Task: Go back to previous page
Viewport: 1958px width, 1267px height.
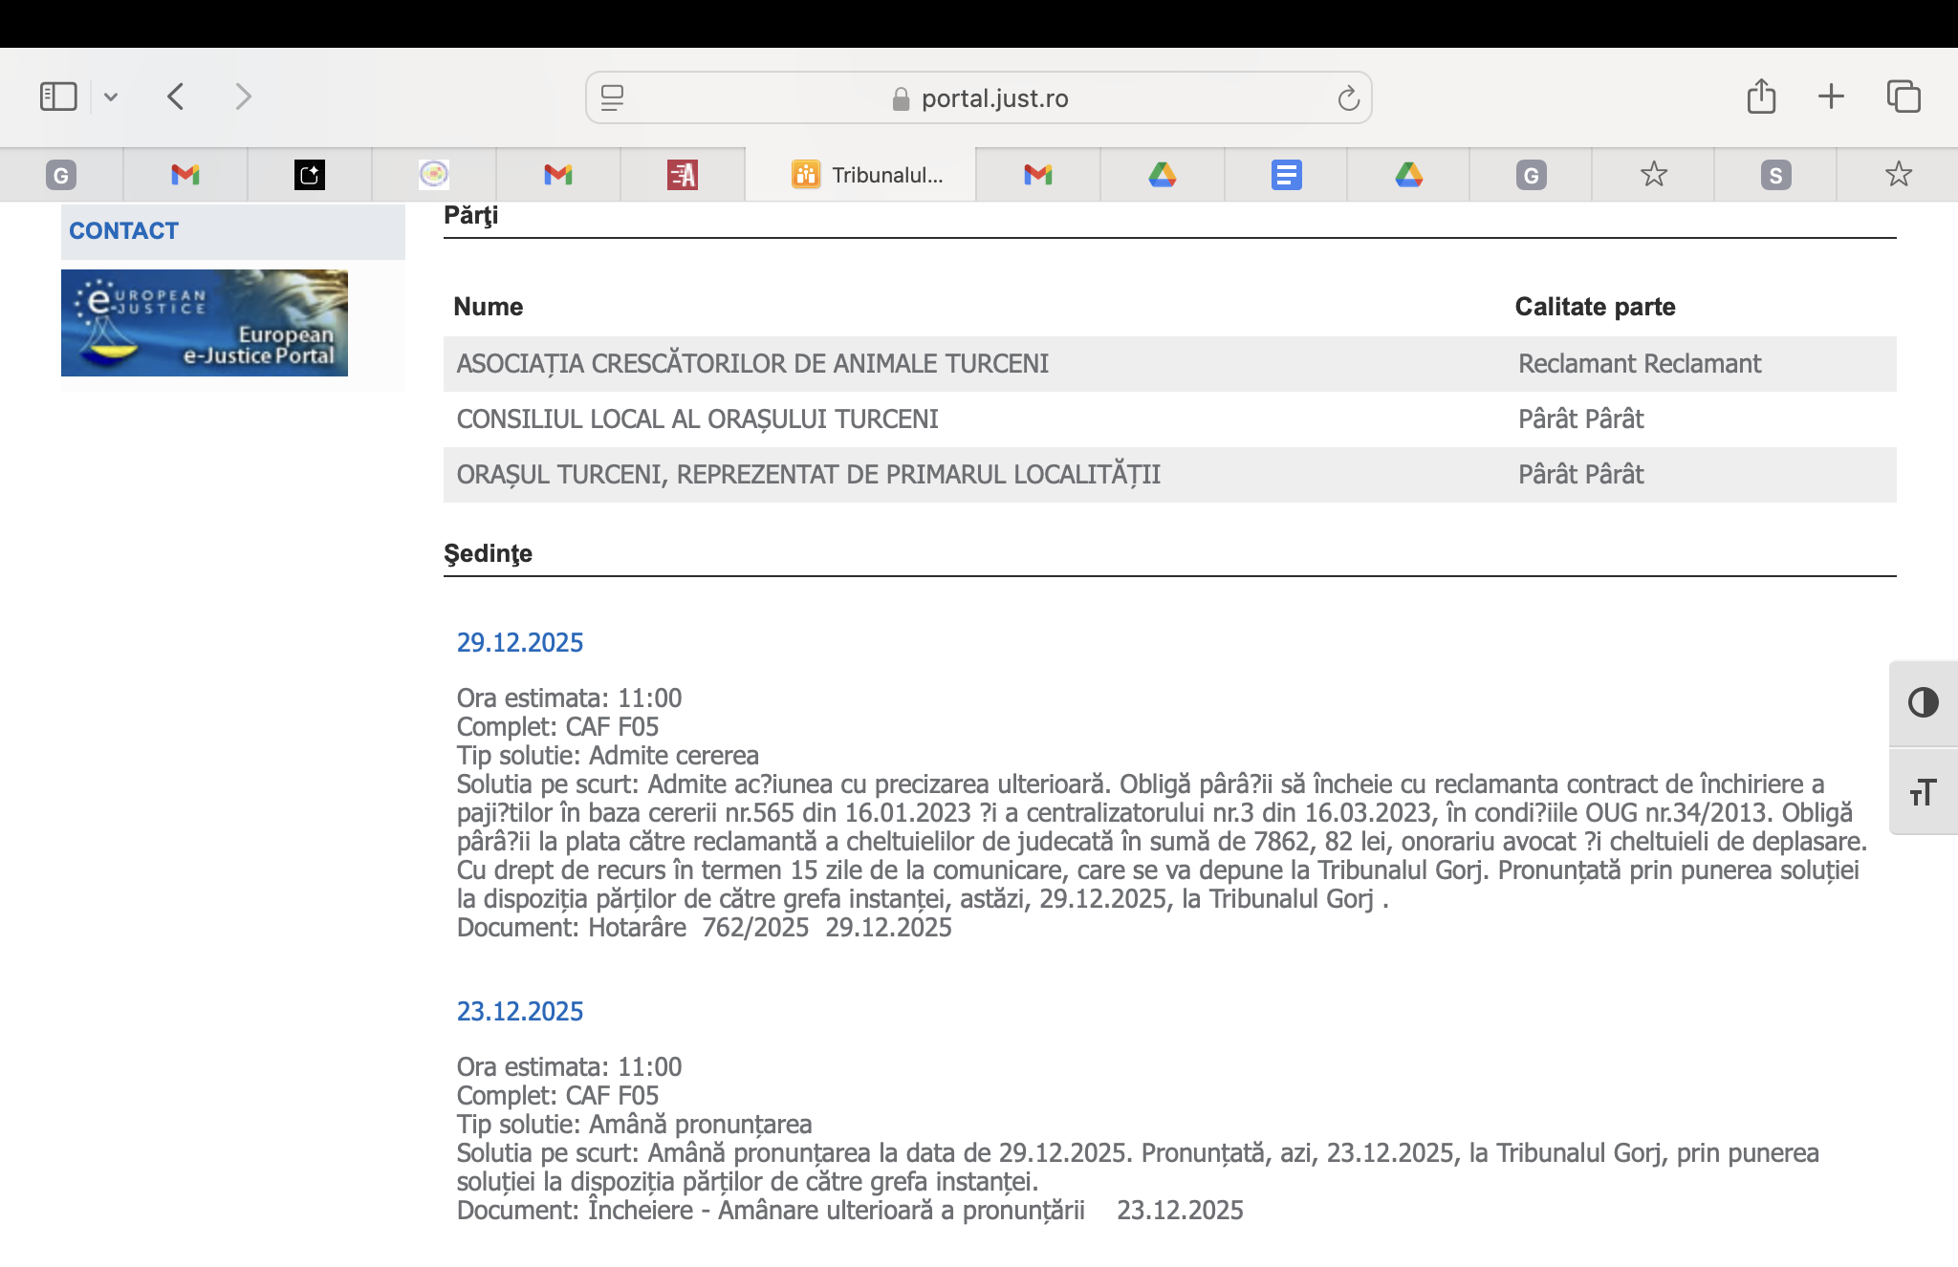Action: coord(176,97)
